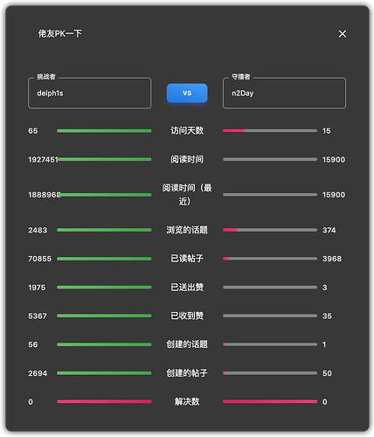Click the 创建的帖子 label
Screen dimensions: 374x437
pos(187,373)
